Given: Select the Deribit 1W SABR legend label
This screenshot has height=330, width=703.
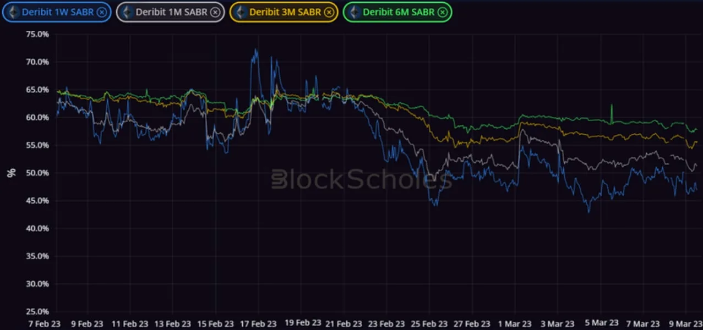Looking at the screenshot, I should pos(58,12).
